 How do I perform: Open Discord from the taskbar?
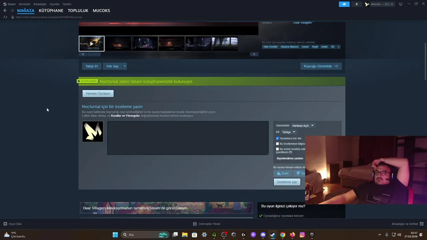click(263, 235)
